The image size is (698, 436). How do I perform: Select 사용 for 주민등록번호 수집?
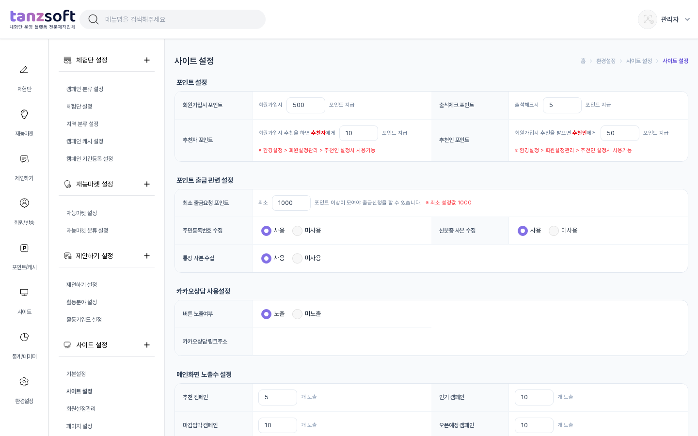(266, 231)
